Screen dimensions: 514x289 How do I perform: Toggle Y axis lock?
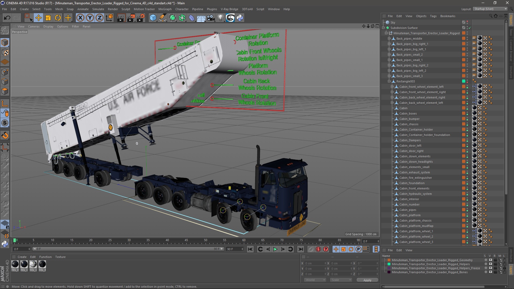90,18
